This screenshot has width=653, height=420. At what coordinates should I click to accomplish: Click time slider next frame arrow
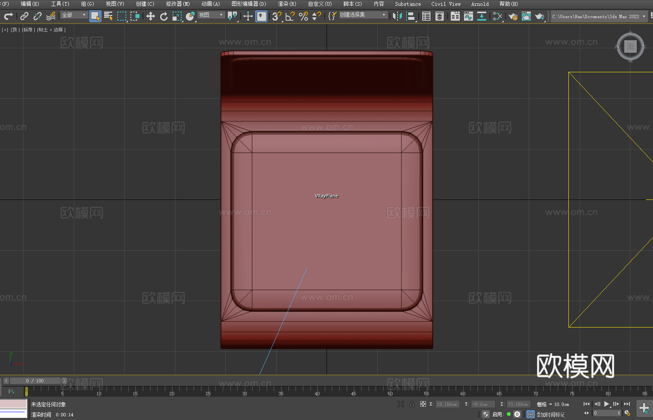pyautogui.click(x=64, y=381)
